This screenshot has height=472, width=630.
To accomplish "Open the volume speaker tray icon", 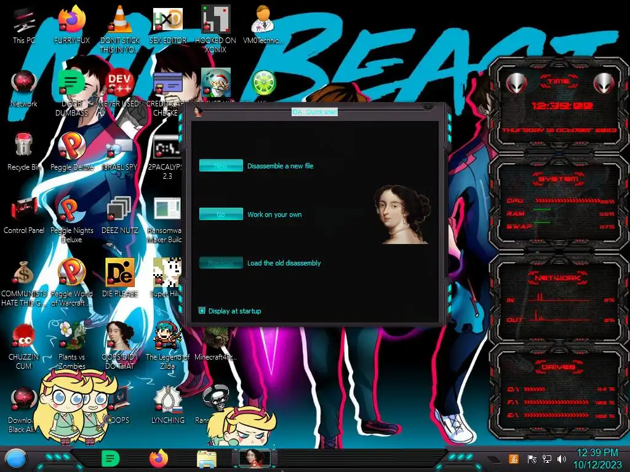I will point(561,458).
